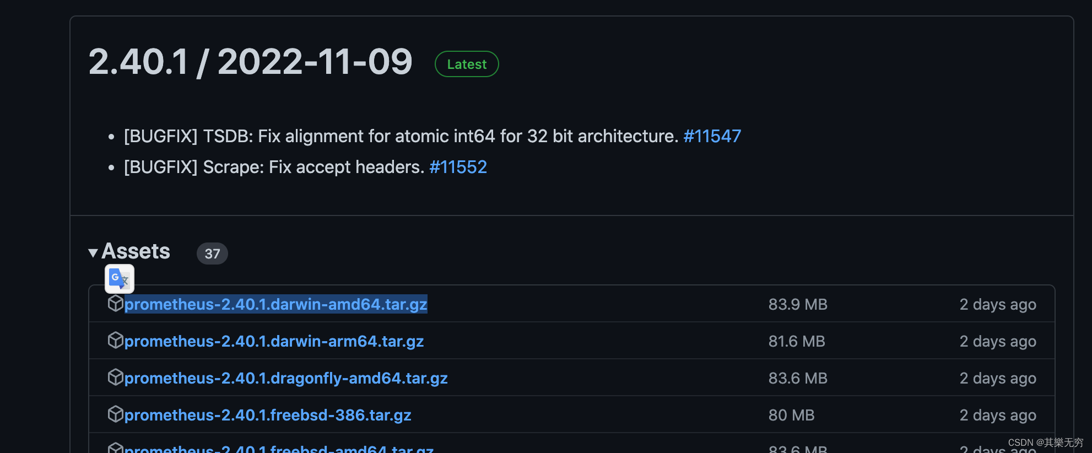This screenshot has width=1092, height=453.
Task: Click the green Latest badge
Action: point(467,64)
